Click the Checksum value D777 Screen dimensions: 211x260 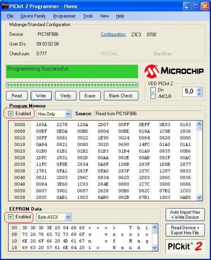click(42, 54)
